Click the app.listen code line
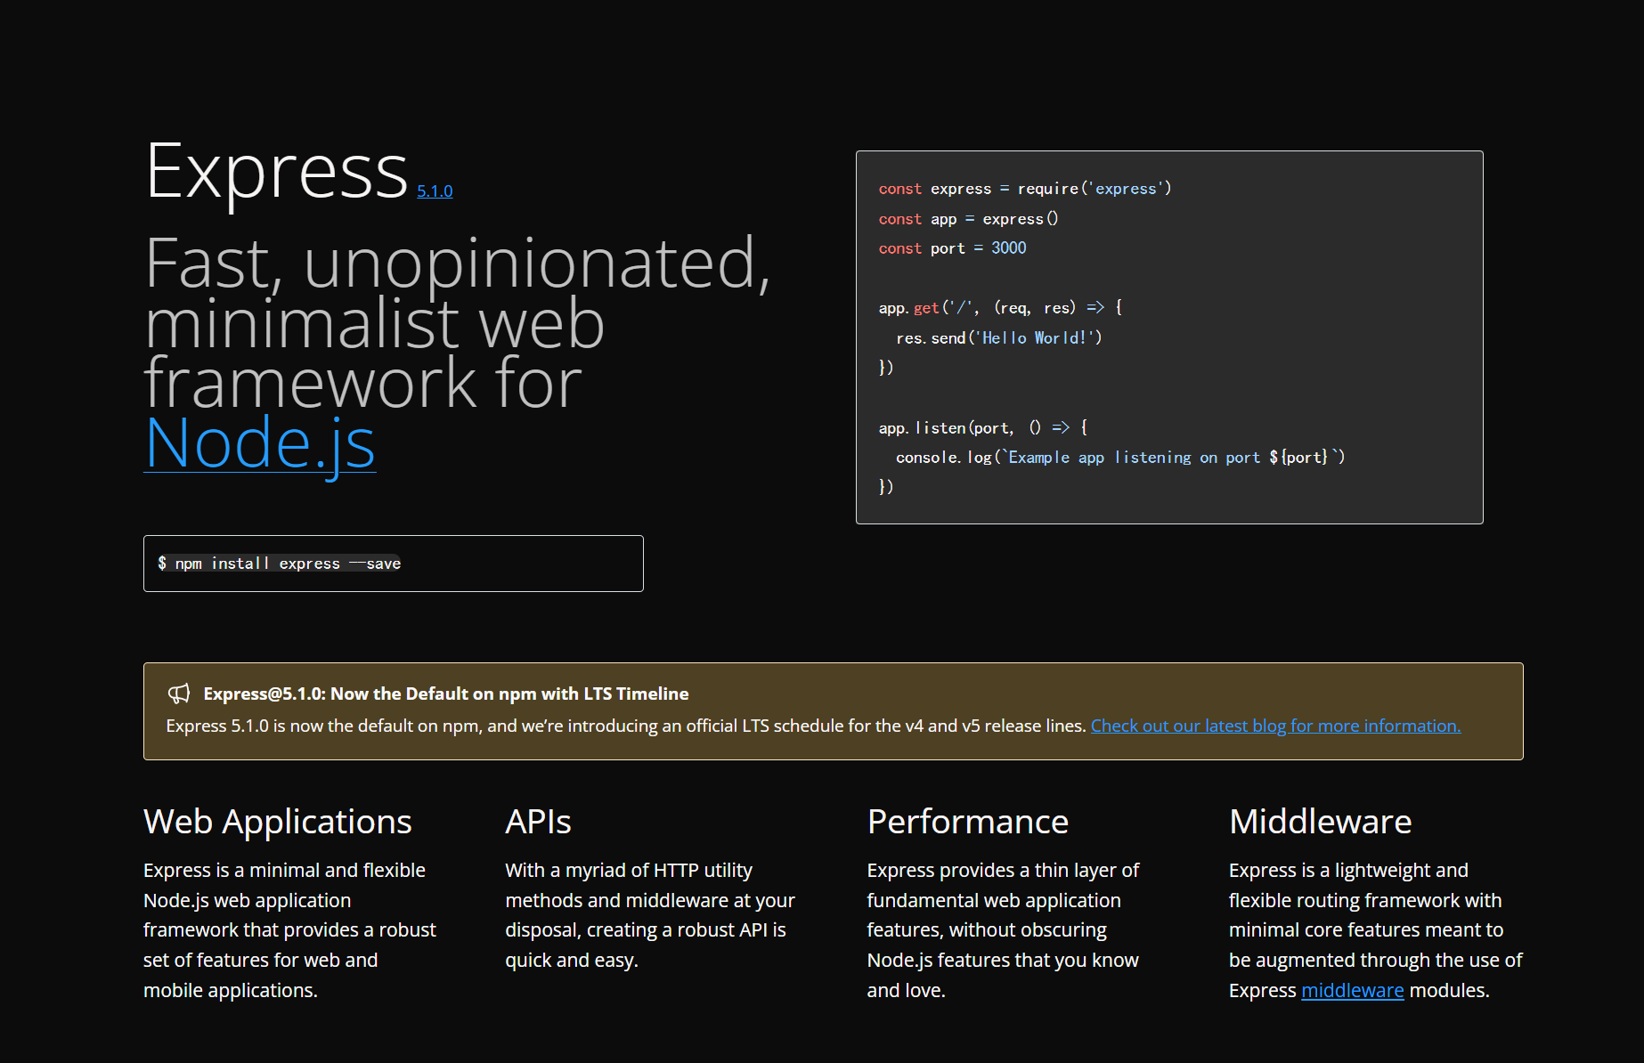Screen dimensions: 1644x1063 pos(983,427)
